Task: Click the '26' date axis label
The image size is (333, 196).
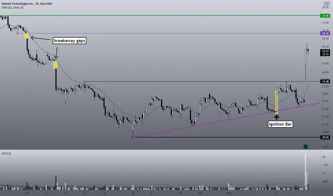Action: click(x=180, y=193)
